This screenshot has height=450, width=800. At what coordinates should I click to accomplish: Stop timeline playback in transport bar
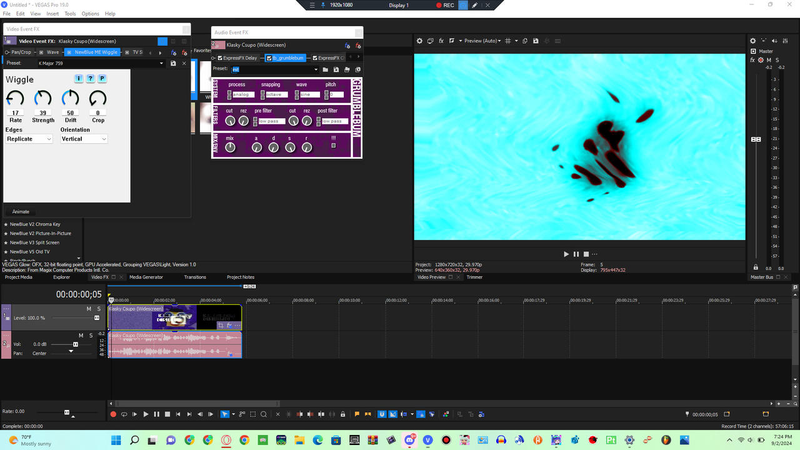coord(167,414)
